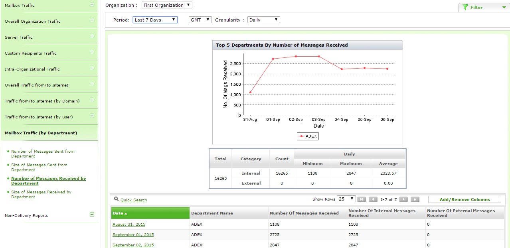Jump to the last results page
The height and width of the screenshot is (248, 510).
click(415, 199)
